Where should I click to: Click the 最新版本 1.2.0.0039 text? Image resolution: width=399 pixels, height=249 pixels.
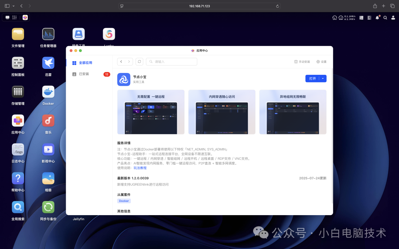click(133, 178)
